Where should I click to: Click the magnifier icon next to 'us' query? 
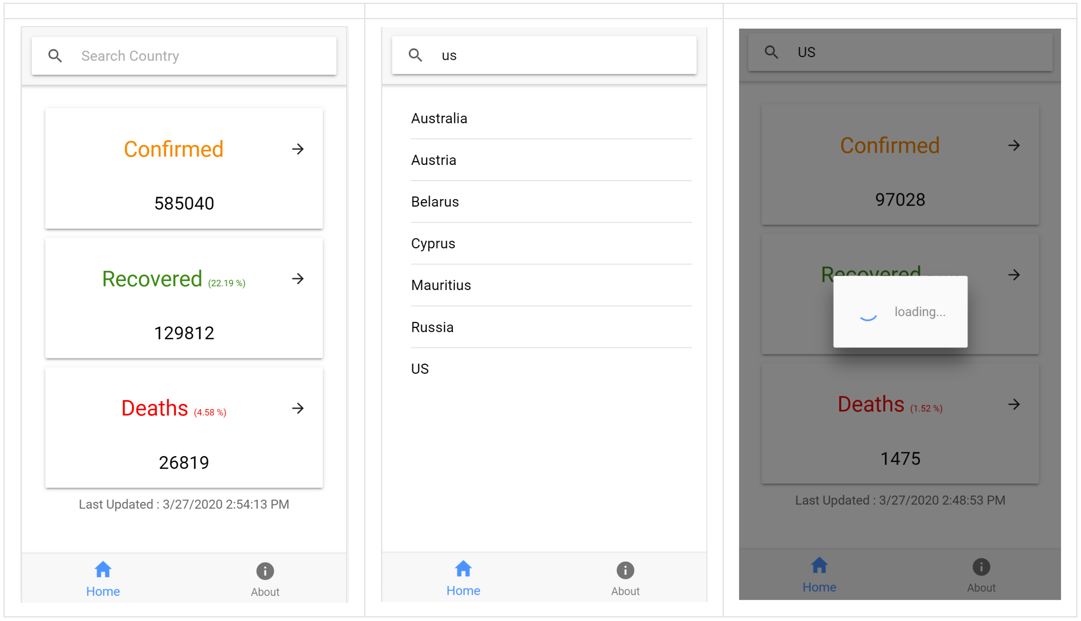pyautogui.click(x=416, y=55)
